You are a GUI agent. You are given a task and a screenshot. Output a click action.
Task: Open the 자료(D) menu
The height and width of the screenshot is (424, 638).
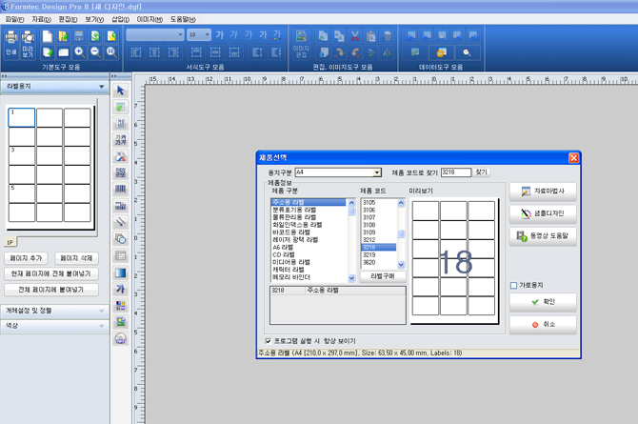(41, 20)
